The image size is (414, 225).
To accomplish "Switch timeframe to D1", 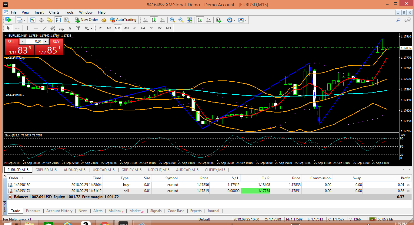I will pos(152,28).
